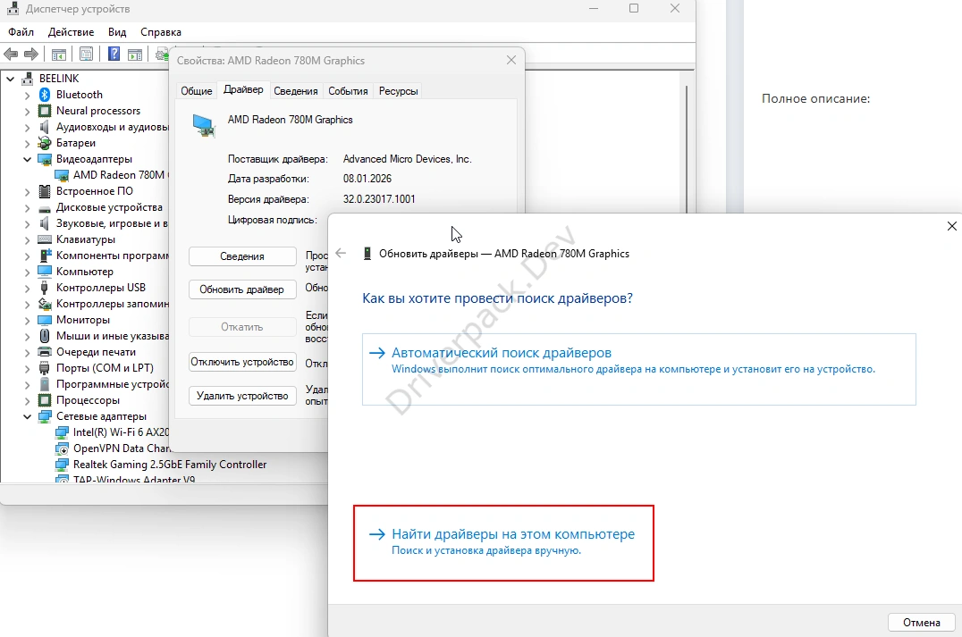962x637 pixels.
Task: Click the Сведения button in driver properties
Action: pyautogui.click(x=242, y=256)
